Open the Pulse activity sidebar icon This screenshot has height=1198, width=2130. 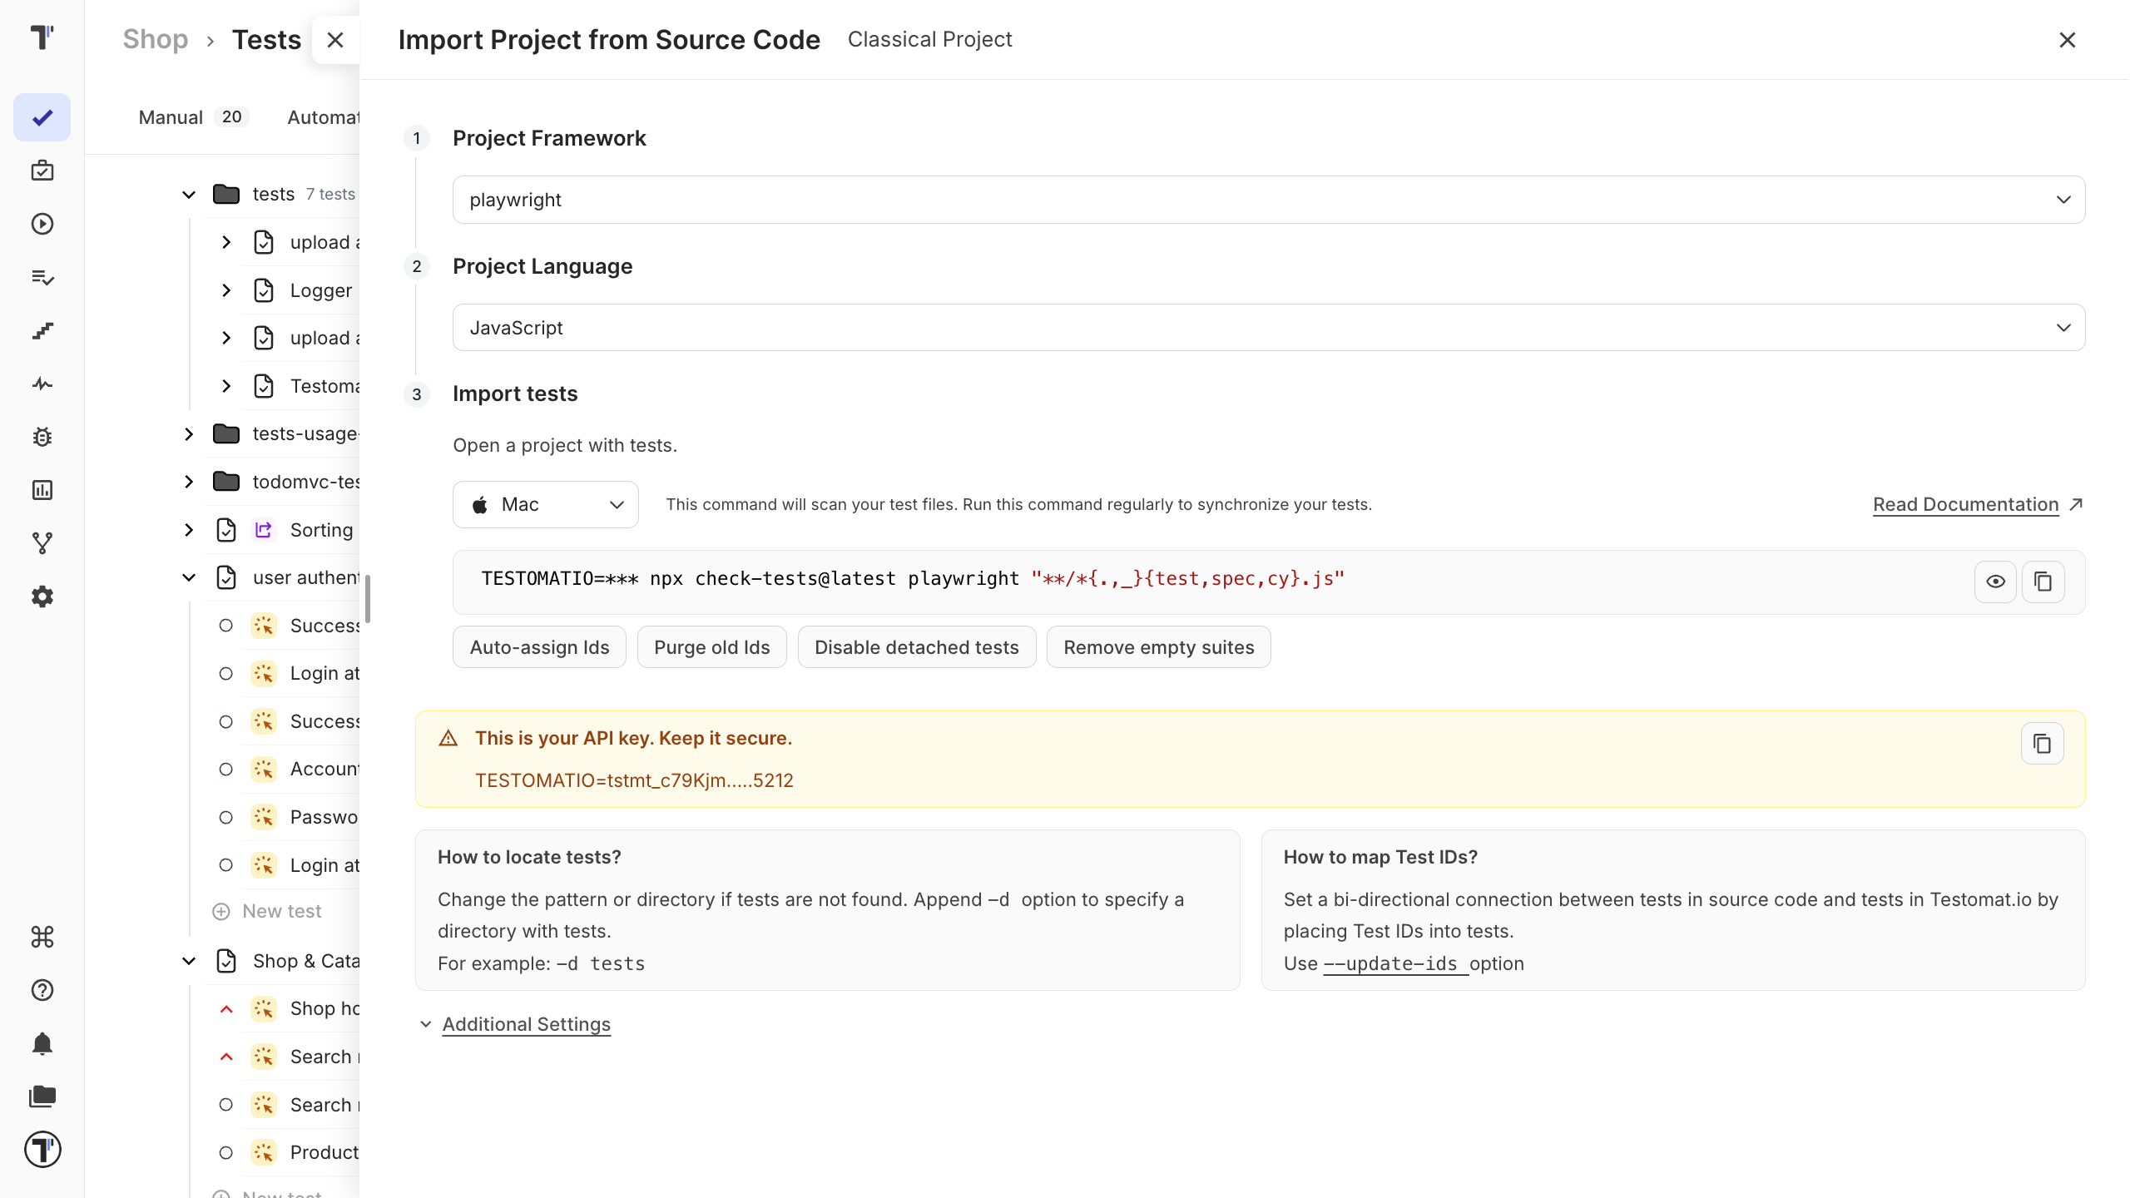click(42, 384)
